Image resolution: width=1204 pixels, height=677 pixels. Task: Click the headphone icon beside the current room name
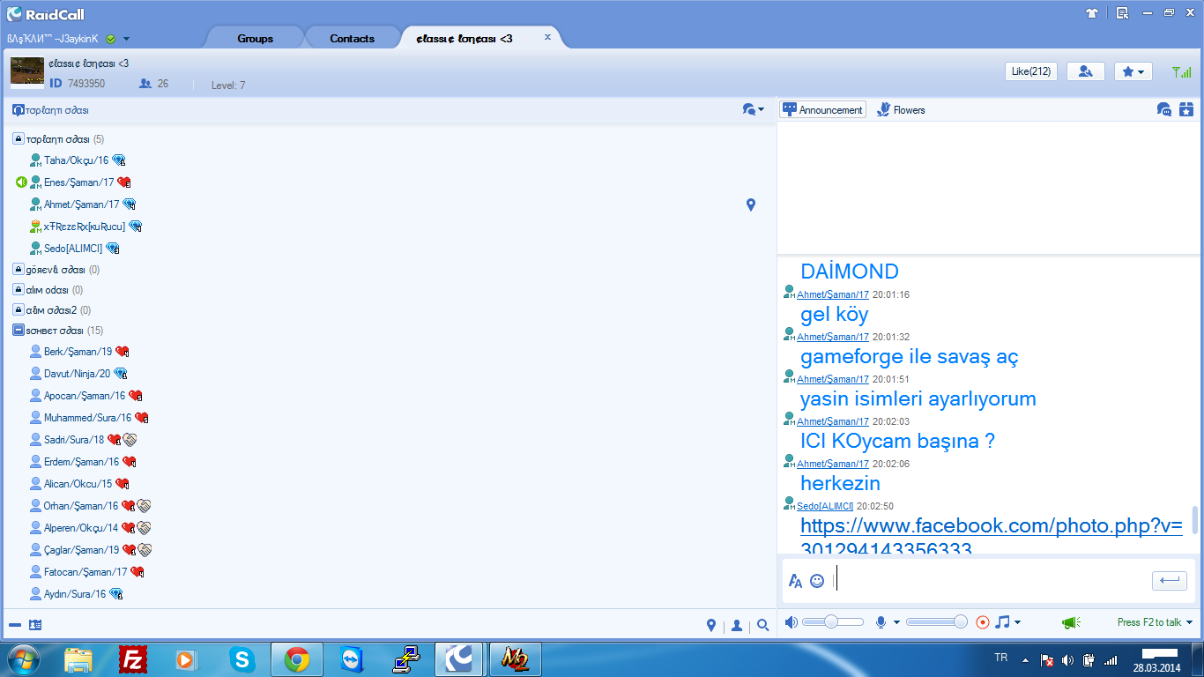click(19, 110)
